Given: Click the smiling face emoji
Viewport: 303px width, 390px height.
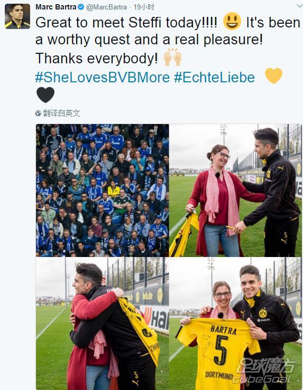Looking at the screenshot, I should pos(232,21).
